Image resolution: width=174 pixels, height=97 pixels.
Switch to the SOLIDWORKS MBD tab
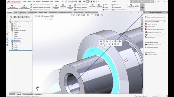pyautogui.click(x=79, y=12)
